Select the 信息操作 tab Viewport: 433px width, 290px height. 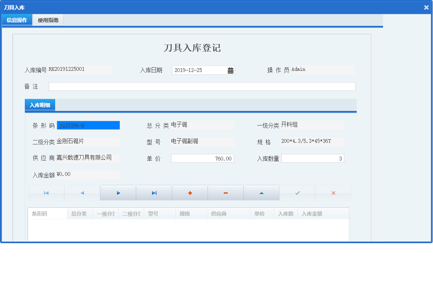17,20
